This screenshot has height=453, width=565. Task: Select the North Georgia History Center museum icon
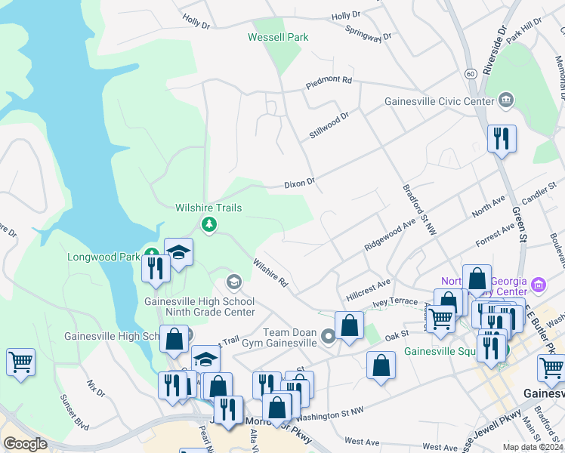pyautogui.click(x=539, y=285)
